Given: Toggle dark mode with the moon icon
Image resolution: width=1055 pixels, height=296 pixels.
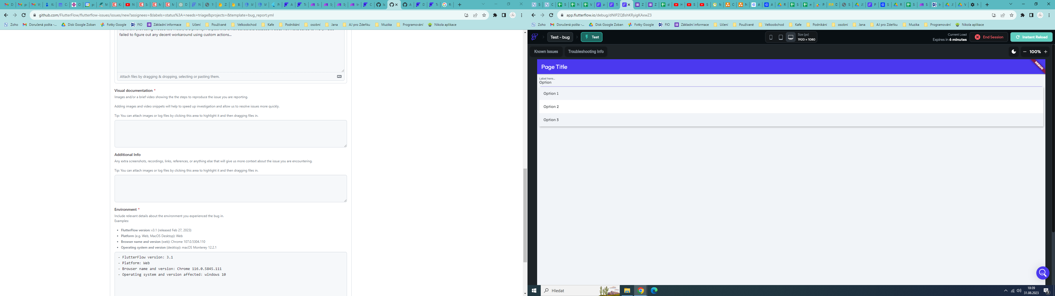Looking at the screenshot, I should 1014,52.
